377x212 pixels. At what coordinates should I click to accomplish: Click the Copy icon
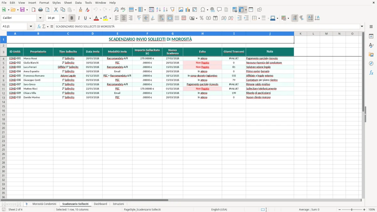pos(63,10)
